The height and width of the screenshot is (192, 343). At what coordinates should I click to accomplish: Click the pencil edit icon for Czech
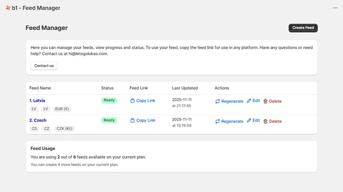point(249,120)
